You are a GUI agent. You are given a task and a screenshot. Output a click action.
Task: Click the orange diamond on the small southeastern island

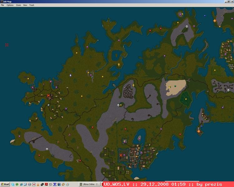[x=199, y=131]
